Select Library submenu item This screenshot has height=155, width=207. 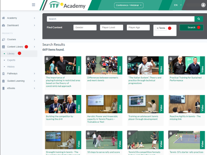(x=19, y=54)
